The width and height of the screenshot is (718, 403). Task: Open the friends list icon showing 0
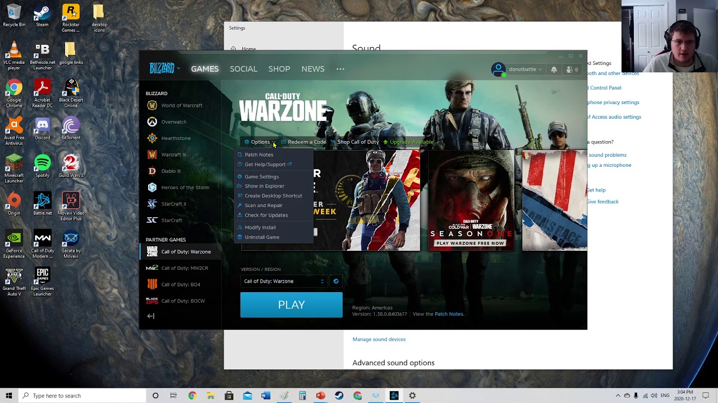[x=572, y=69]
